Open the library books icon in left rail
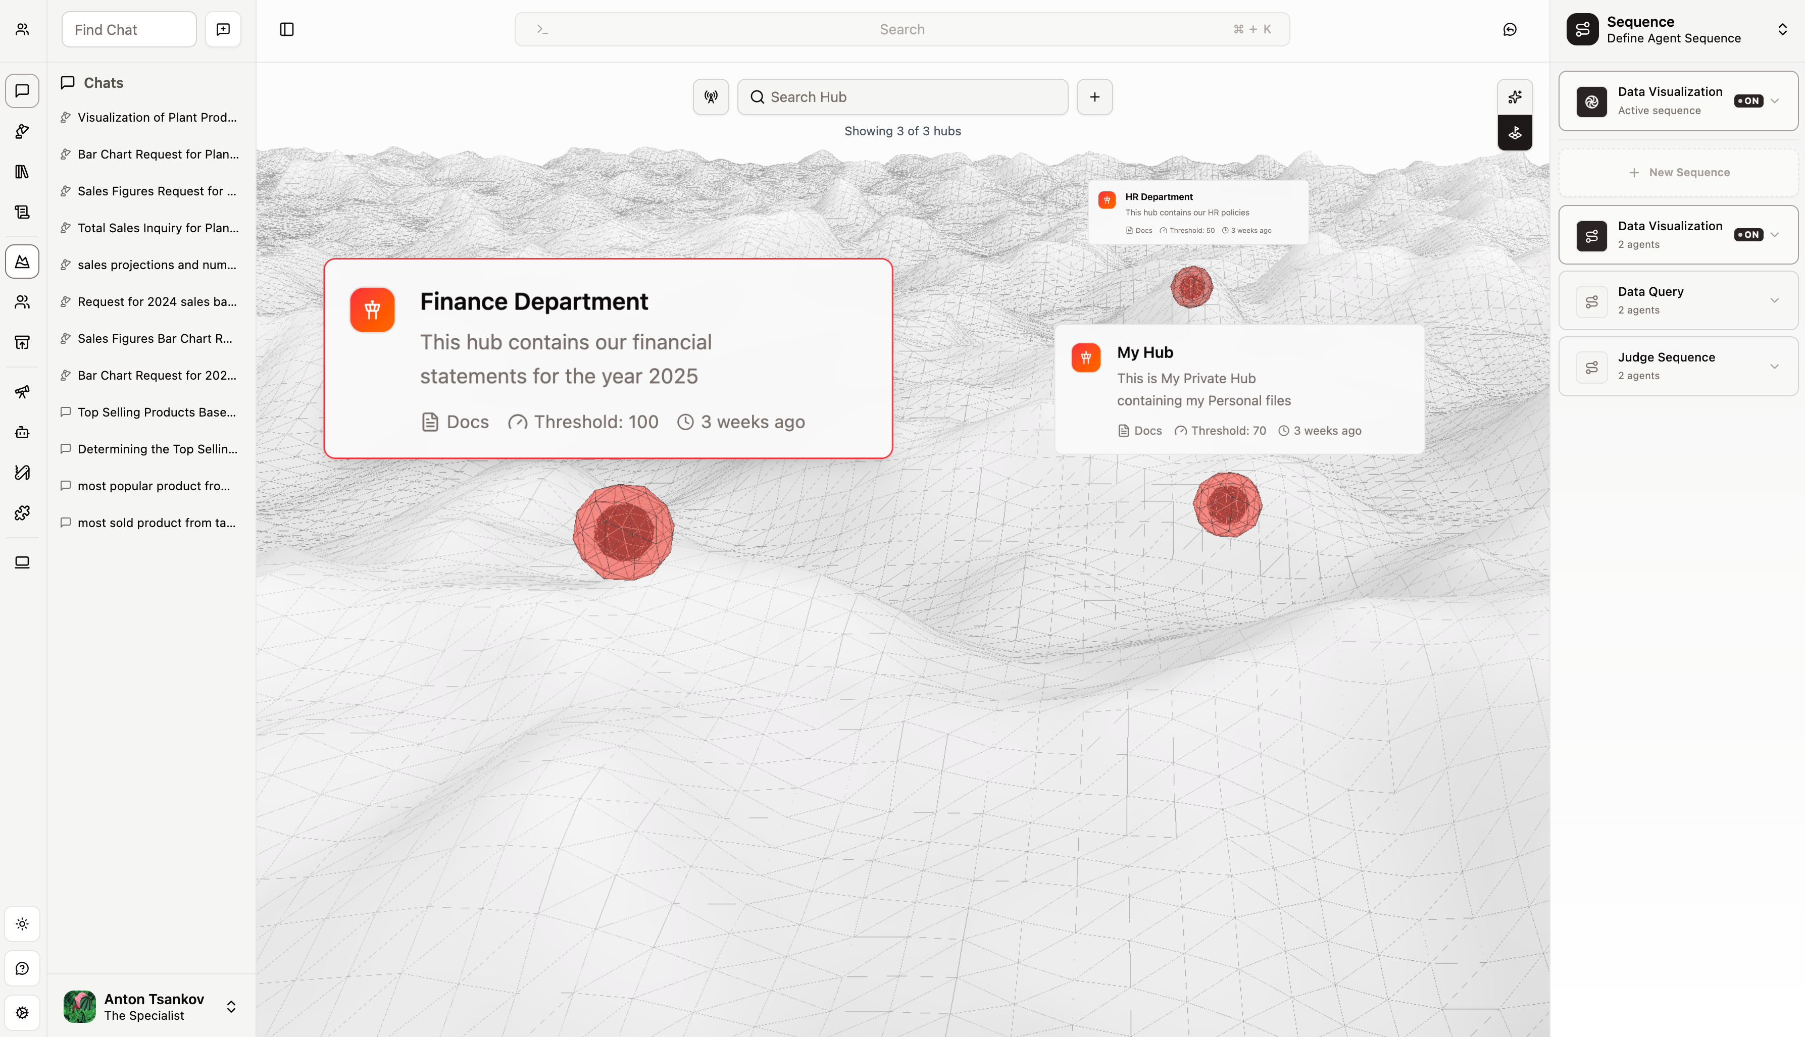The image size is (1805, 1037). coord(22,172)
